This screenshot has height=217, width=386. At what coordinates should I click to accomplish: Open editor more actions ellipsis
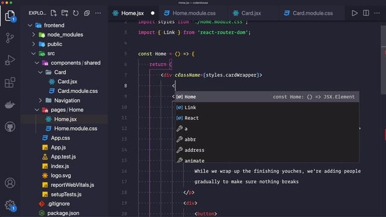coord(377,13)
